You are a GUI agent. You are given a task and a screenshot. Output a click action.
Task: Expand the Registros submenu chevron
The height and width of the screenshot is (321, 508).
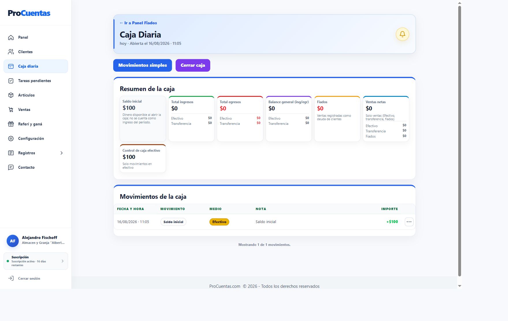click(x=62, y=153)
